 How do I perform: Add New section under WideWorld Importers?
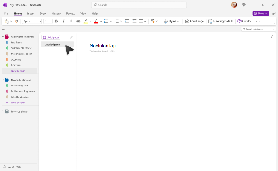[x=20, y=71]
